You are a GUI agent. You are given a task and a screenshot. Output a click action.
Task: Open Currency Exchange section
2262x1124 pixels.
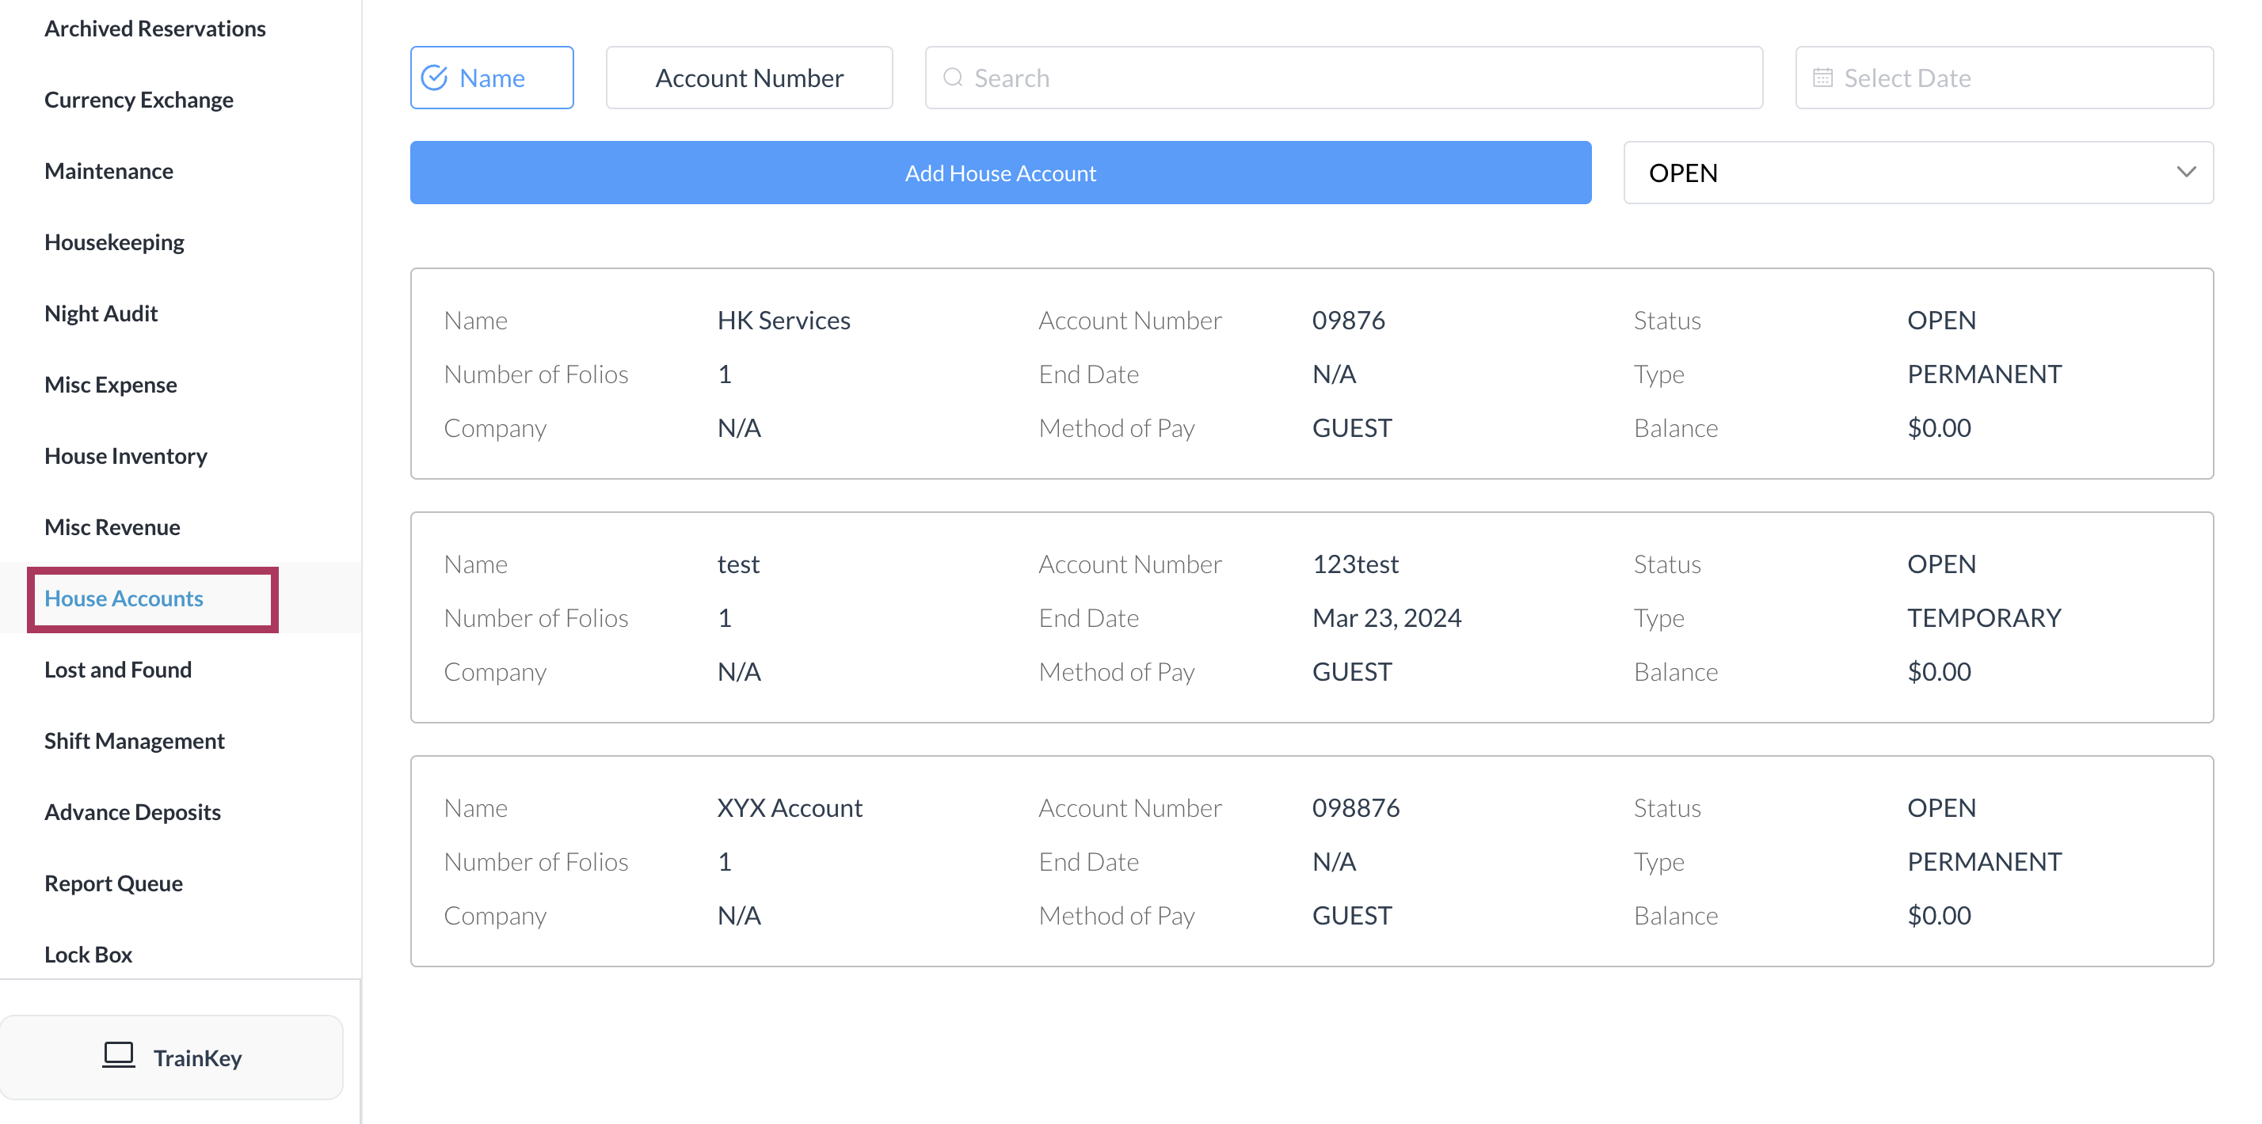pos(139,100)
